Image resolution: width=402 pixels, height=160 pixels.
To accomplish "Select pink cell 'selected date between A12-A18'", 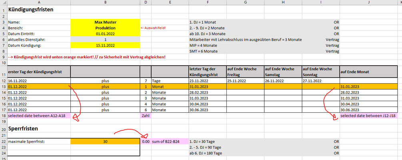I will pyautogui.click(x=39, y=116).
